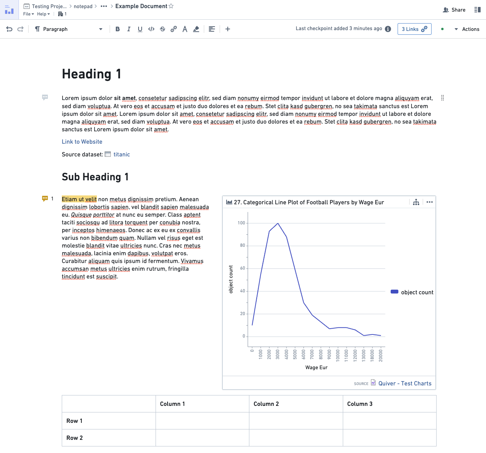486x453 pixels.
Task: Click the green status dot
Action: [442, 29]
